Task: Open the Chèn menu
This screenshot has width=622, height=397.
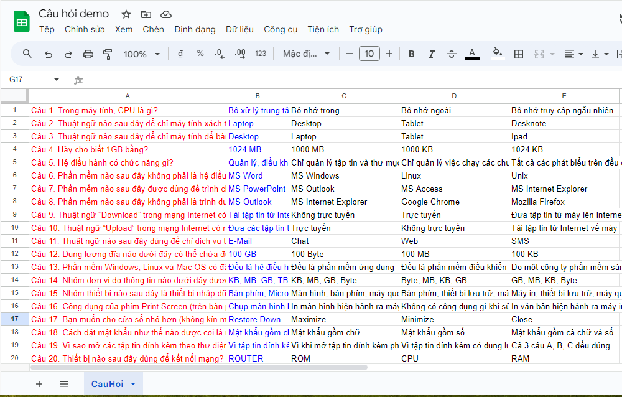Action: pos(153,30)
